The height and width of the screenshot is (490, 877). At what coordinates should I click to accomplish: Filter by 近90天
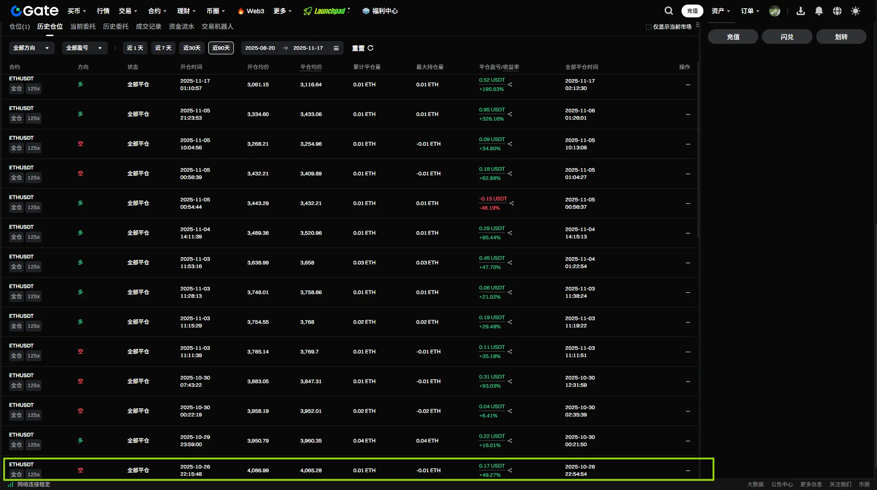(221, 48)
